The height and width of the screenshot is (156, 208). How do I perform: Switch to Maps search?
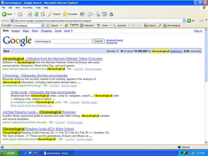point(26,31)
